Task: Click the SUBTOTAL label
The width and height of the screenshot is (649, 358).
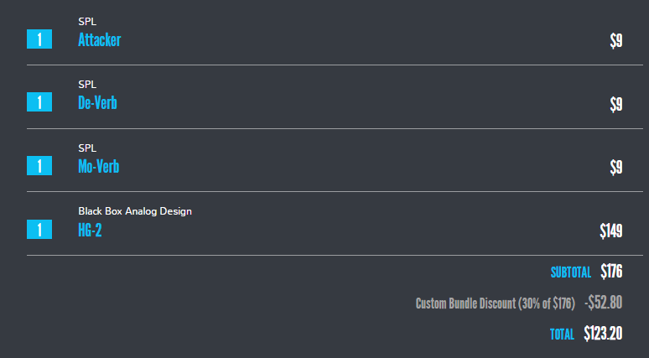Action: pyautogui.click(x=571, y=272)
